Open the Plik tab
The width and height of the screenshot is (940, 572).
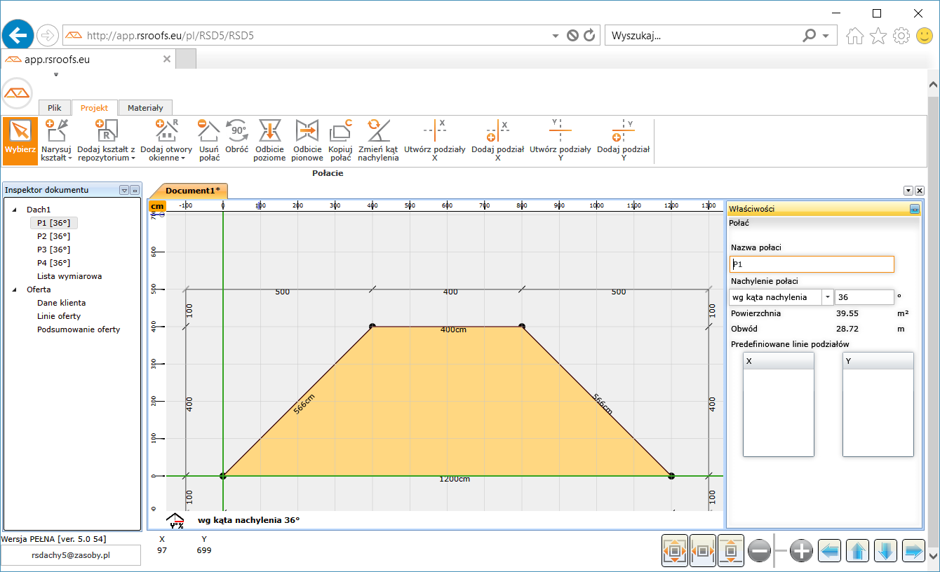coord(55,108)
